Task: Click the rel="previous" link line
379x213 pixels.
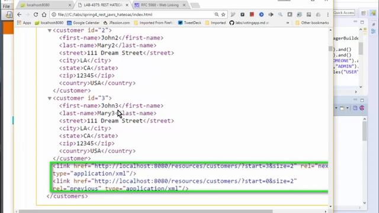Action: [120, 188]
